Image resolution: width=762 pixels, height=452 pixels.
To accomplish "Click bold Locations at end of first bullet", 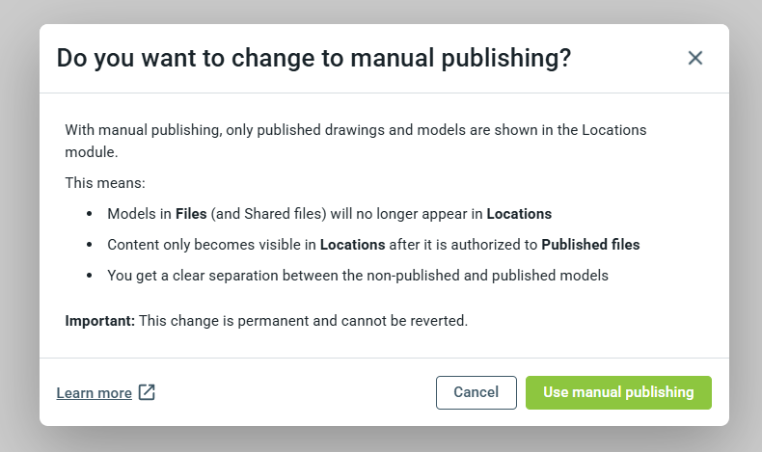I will [519, 214].
